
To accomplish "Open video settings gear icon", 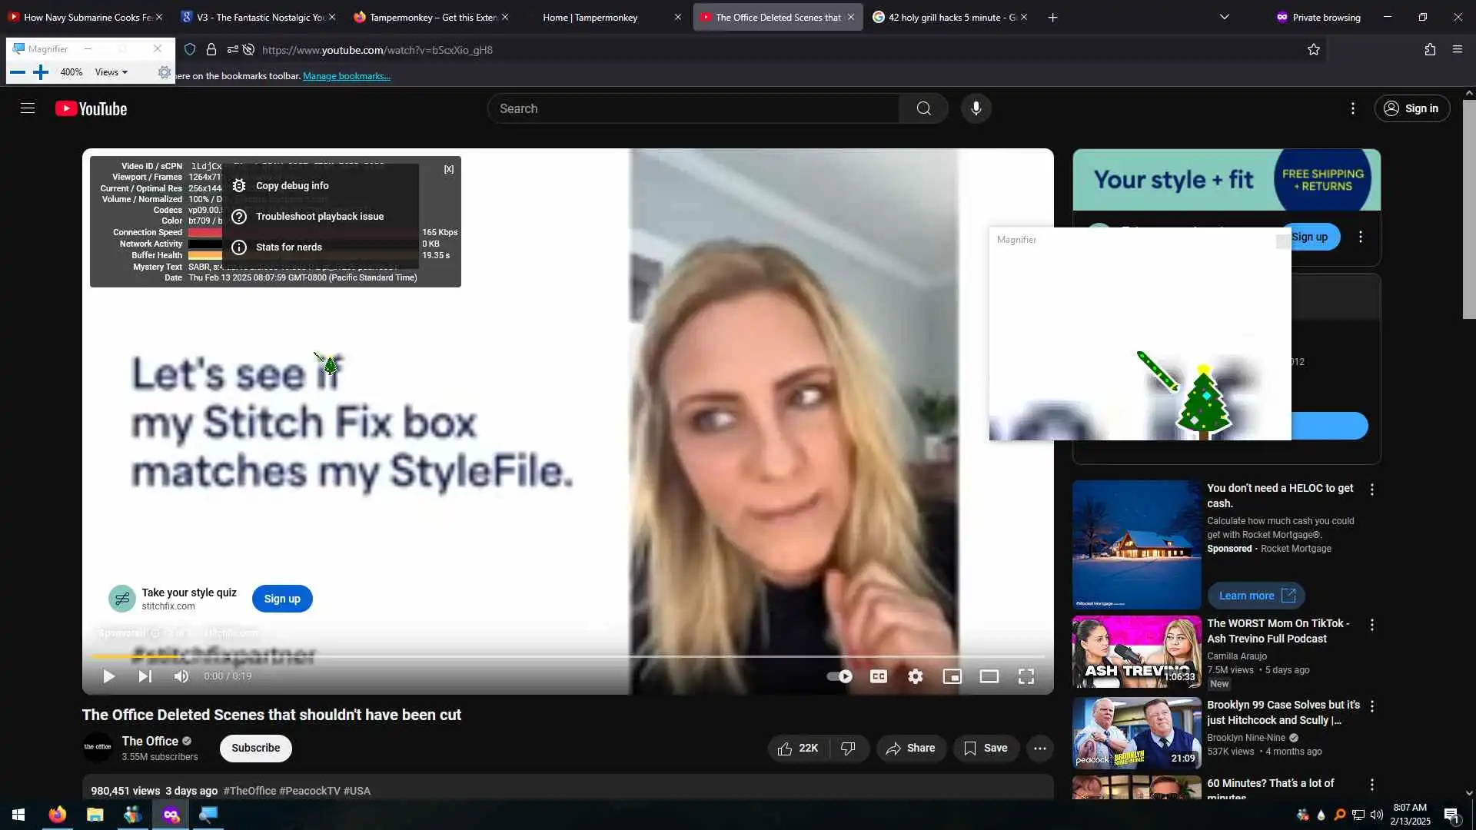I will (x=915, y=676).
